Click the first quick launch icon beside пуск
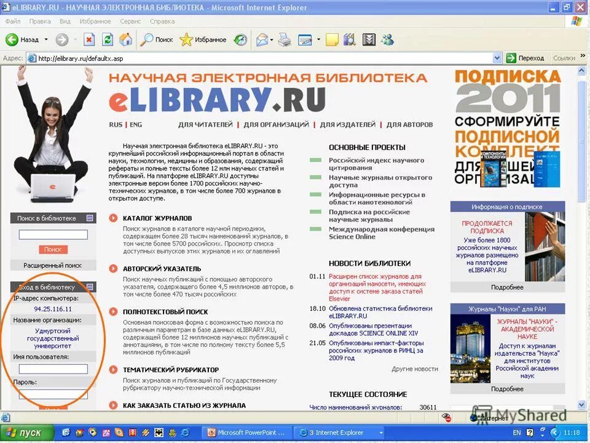Viewport: 590px width, 443px height. [x=66, y=433]
